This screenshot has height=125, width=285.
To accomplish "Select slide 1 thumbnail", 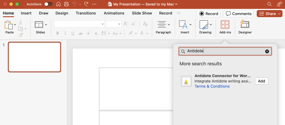I will [x=34, y=57].
